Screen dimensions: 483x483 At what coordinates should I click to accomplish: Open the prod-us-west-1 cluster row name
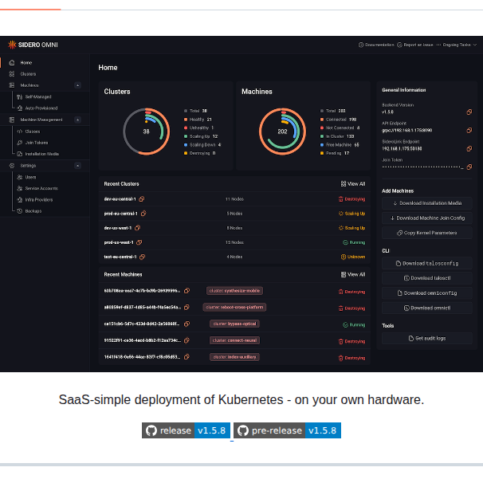[119, 242]
